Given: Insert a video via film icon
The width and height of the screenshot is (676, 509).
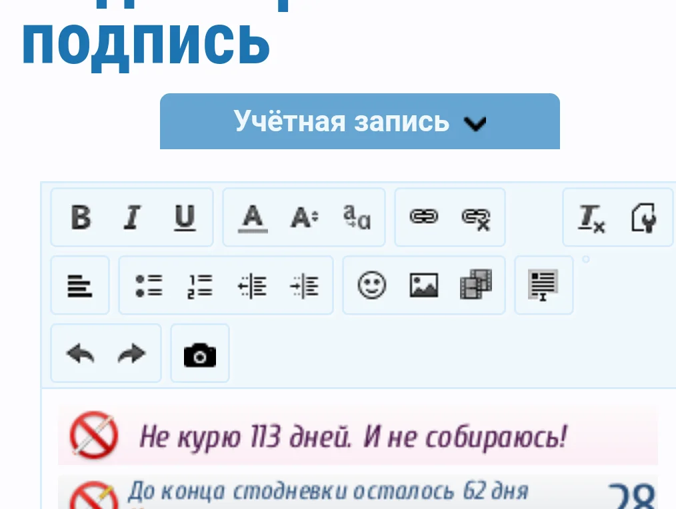Looking at the screenshot, I should tap(476, 284).
